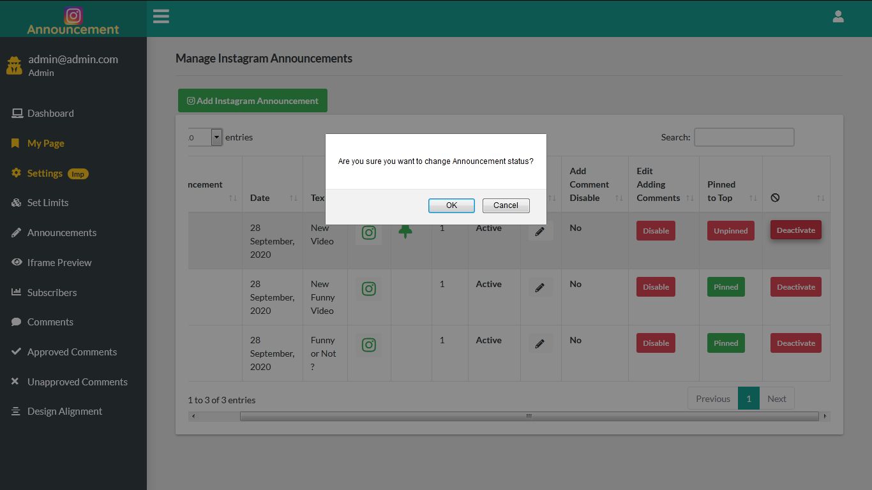
Task: Click the Add Instagram Announcement button
Action: (x=253, y=100)
